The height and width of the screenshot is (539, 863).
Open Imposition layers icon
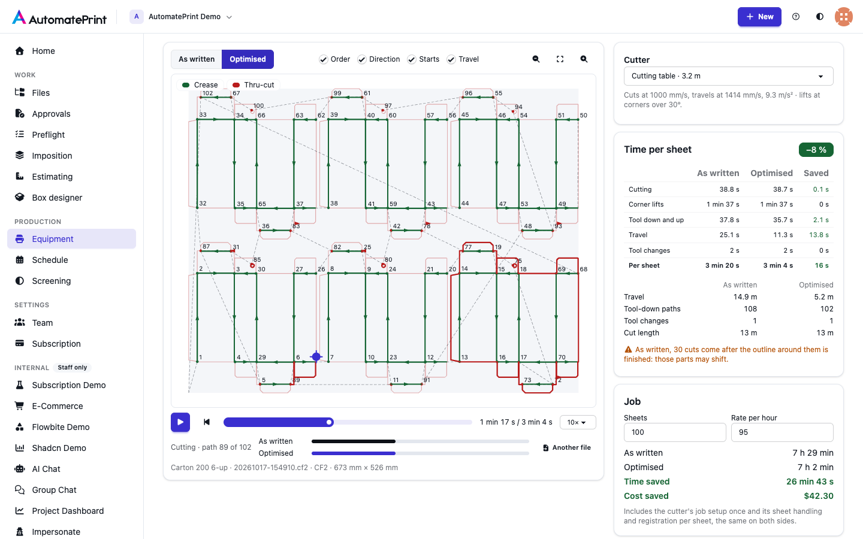pyautogui.click(x=20, y=156)
